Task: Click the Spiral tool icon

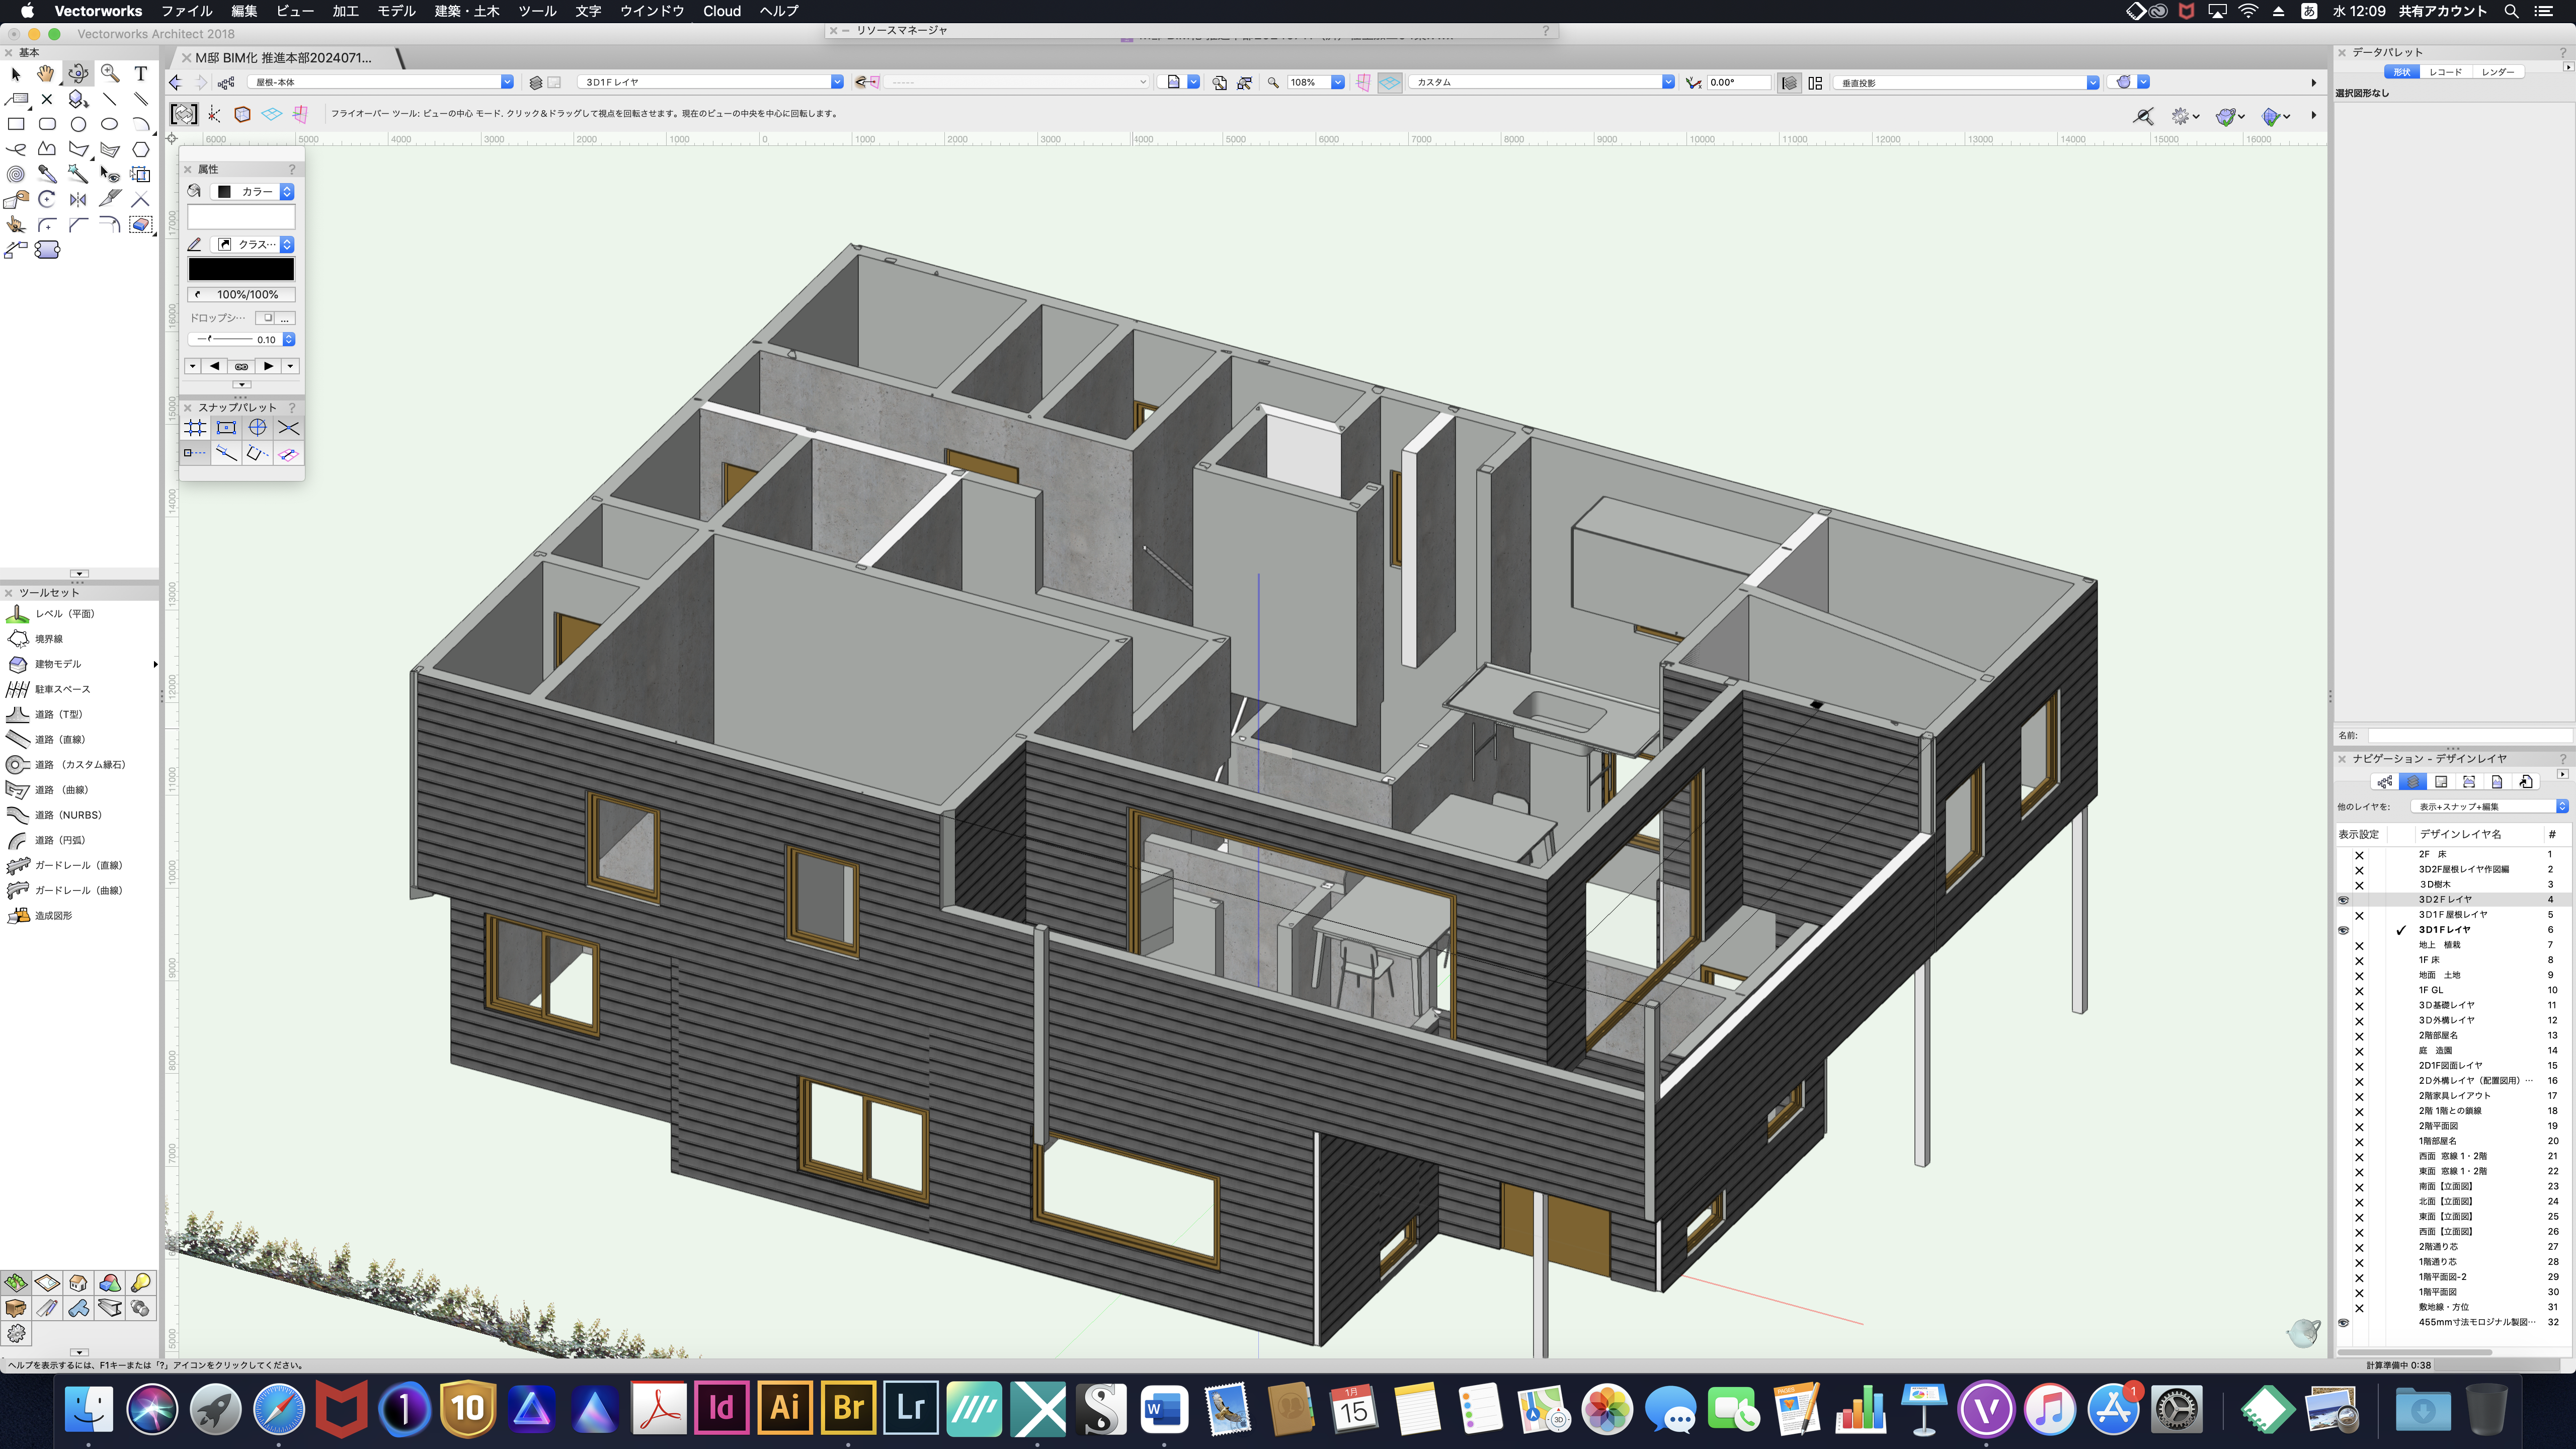Action: point(16,174)
